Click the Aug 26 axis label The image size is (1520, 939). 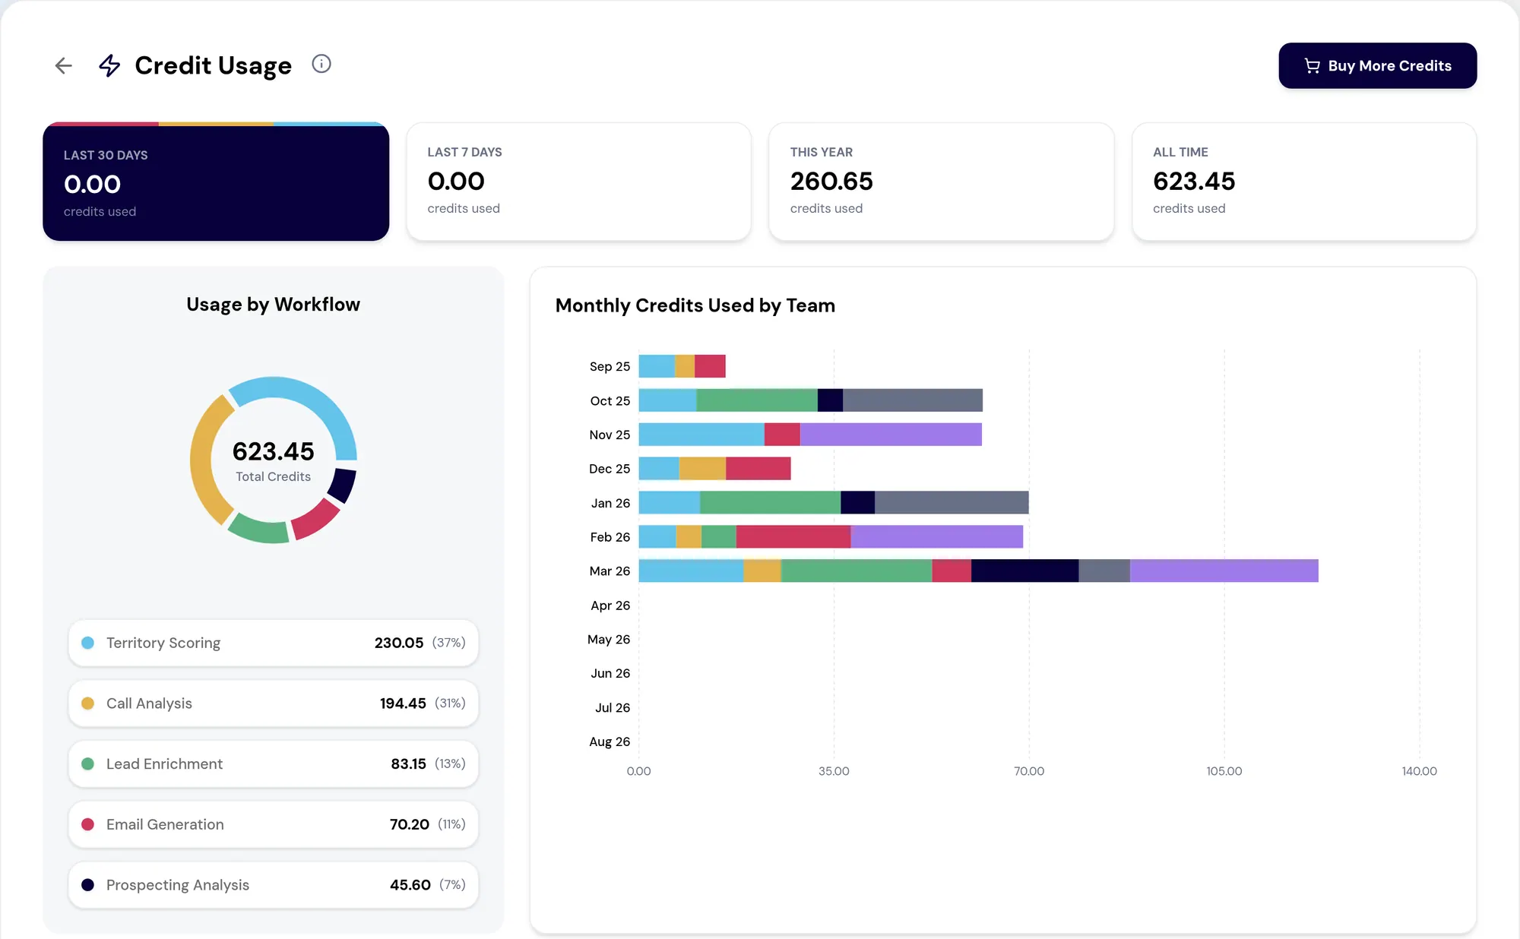pos(610,741)
